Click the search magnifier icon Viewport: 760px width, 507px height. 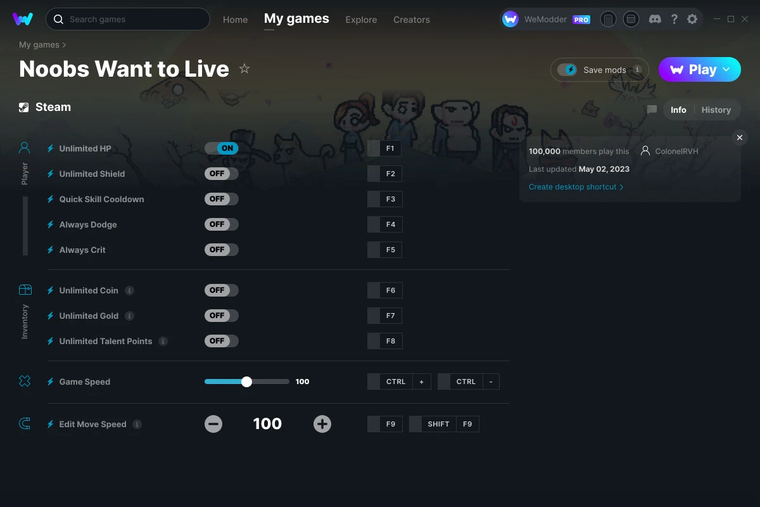point(58,20)
